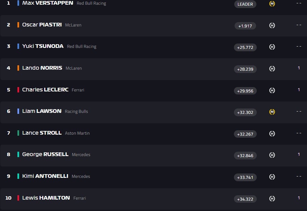Click the Aston Martin team label
307x211 pixels.
coord(77,133)
